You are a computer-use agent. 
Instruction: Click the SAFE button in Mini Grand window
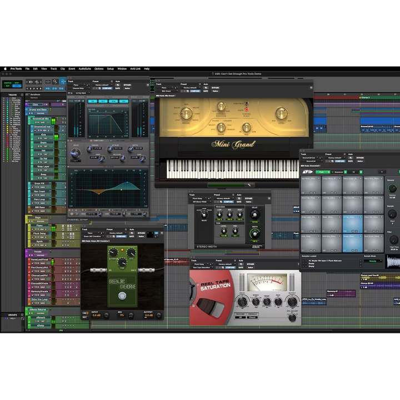pos(206,91)
